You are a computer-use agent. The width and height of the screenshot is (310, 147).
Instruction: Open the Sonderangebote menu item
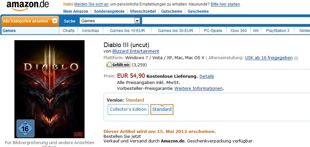point(109,11)
